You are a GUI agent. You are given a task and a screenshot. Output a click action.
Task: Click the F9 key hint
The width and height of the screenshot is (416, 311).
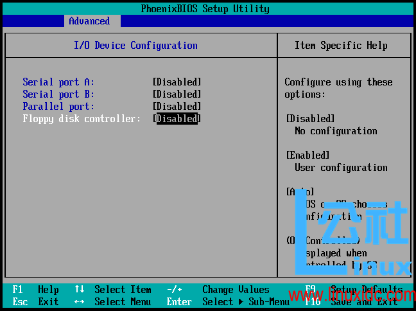point(310,289)
